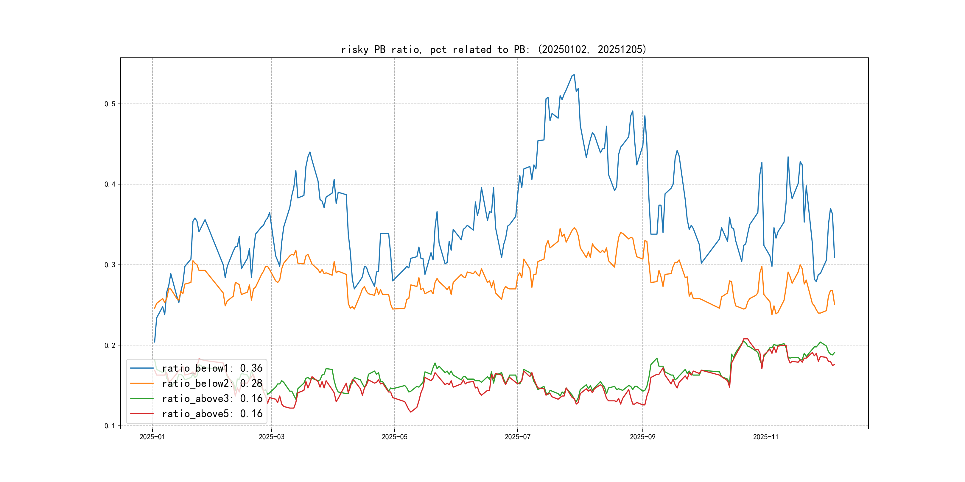This screenshot has height=482, width=965.
Task: Click the orange ratio_below2 legend line swatch
Action: click(141, 383)
